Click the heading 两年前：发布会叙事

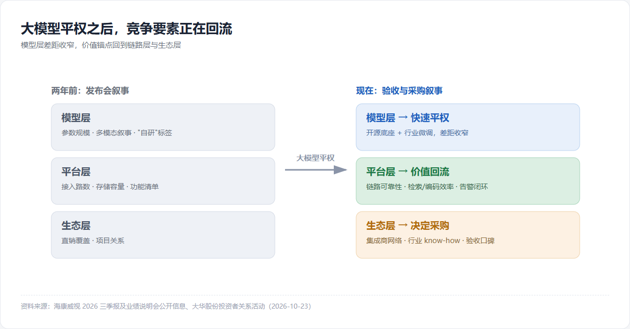[90, 91]
